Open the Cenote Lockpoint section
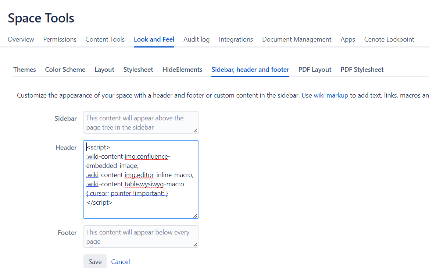Viewport: 429px width, 275px height. (x=389, y=39)
